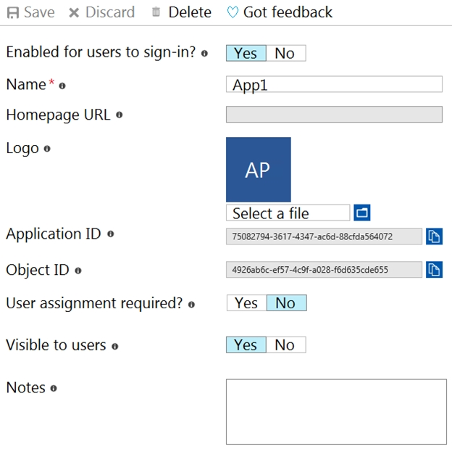Click info icon beside Homepage URL label
The height and width of the screenshot is (449, 452).
pos(119,115)
